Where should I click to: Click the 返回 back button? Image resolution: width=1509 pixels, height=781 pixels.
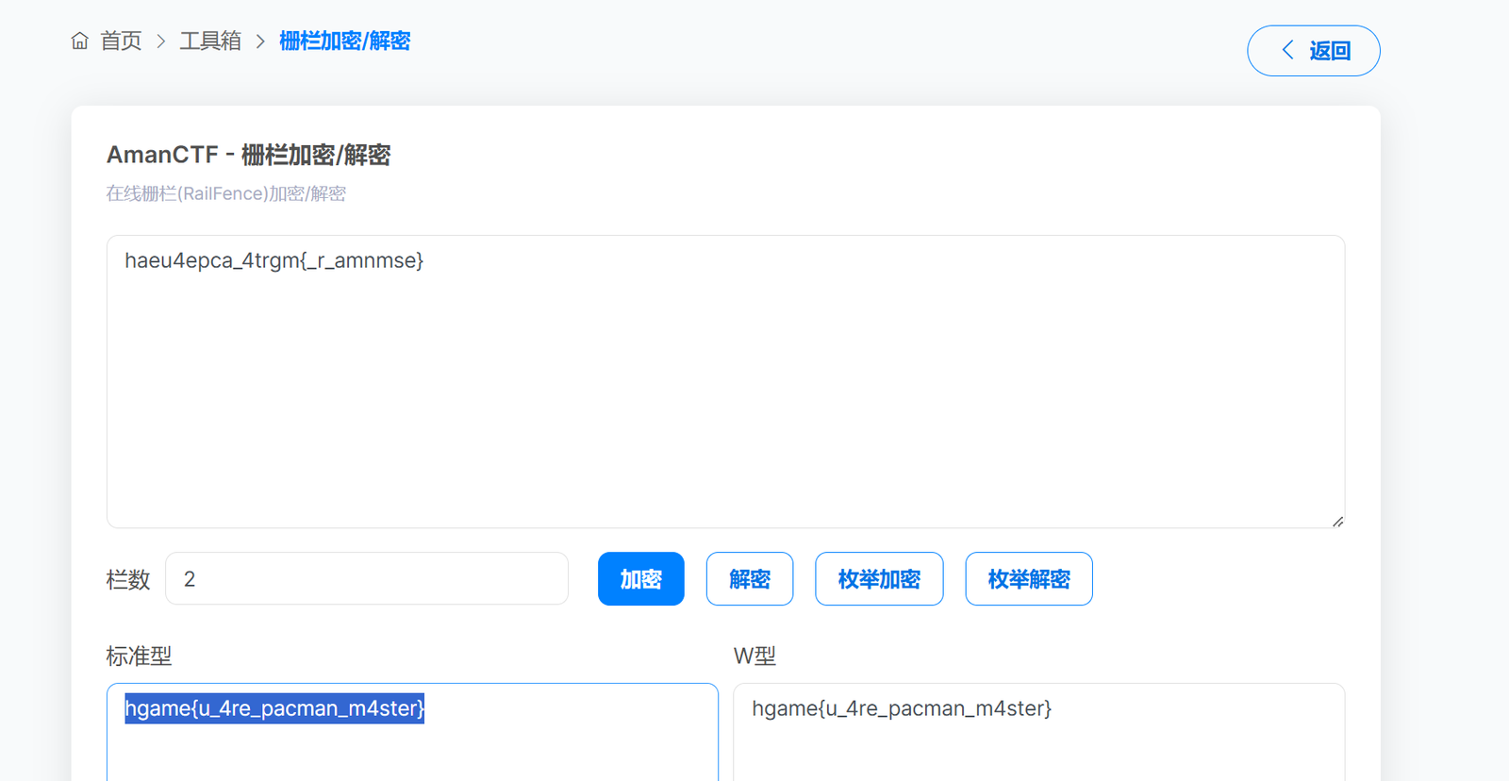coord(1314,51)
